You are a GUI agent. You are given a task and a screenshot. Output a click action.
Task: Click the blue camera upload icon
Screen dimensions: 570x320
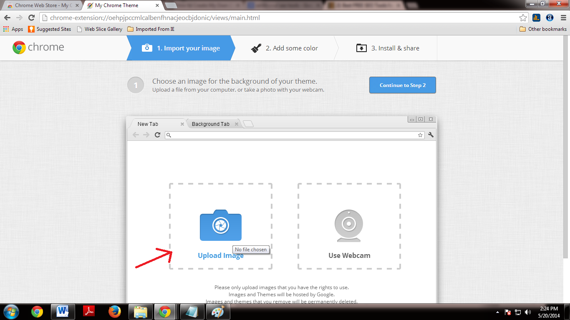221,225
